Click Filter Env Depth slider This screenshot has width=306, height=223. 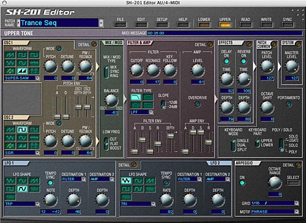point(170,136)
